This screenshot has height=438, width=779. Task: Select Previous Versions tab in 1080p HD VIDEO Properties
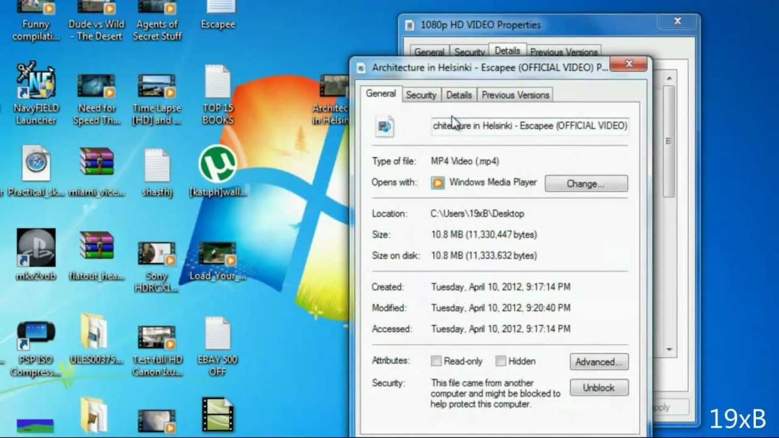point(564,52)
